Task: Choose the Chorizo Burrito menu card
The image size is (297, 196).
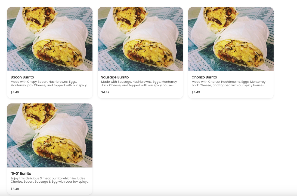Action: tap(231, 53)
